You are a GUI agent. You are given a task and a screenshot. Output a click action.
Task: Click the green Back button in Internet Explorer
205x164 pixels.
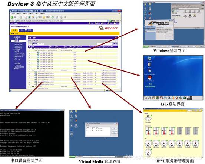[x=12, y=17]
